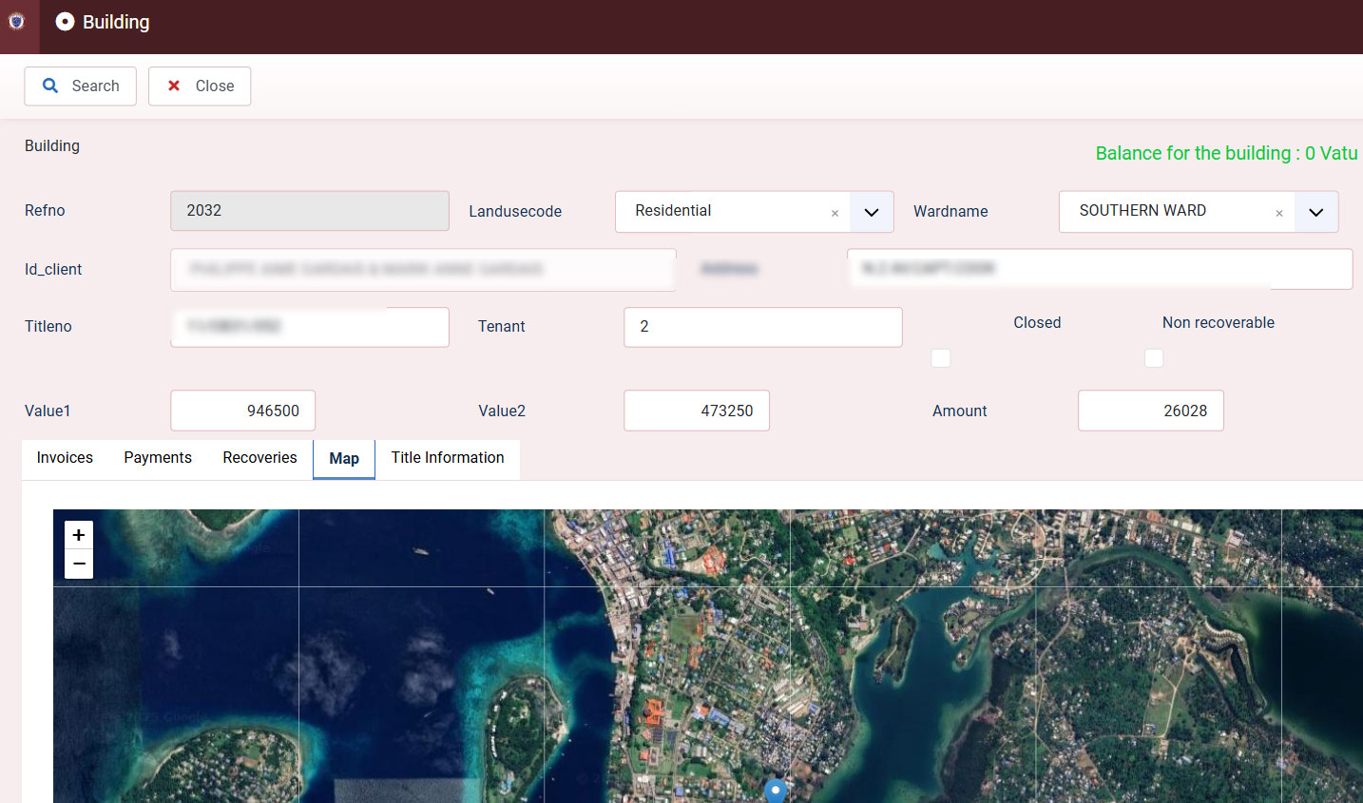Switch to the Invoices tab

65,458
